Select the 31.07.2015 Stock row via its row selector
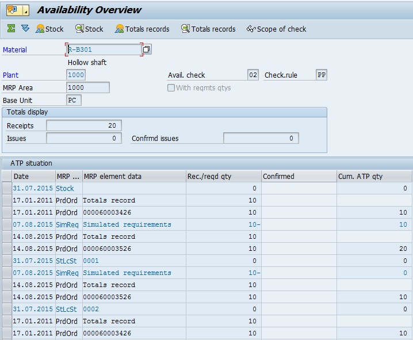 (x=6, y=188)
